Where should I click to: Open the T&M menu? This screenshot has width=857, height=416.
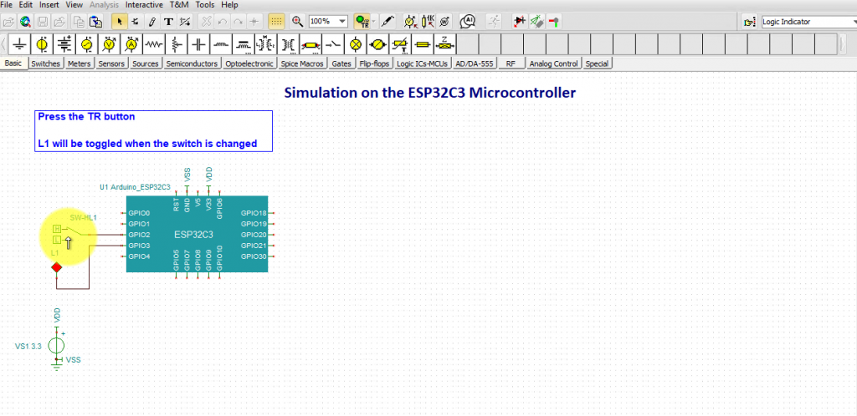179,5
